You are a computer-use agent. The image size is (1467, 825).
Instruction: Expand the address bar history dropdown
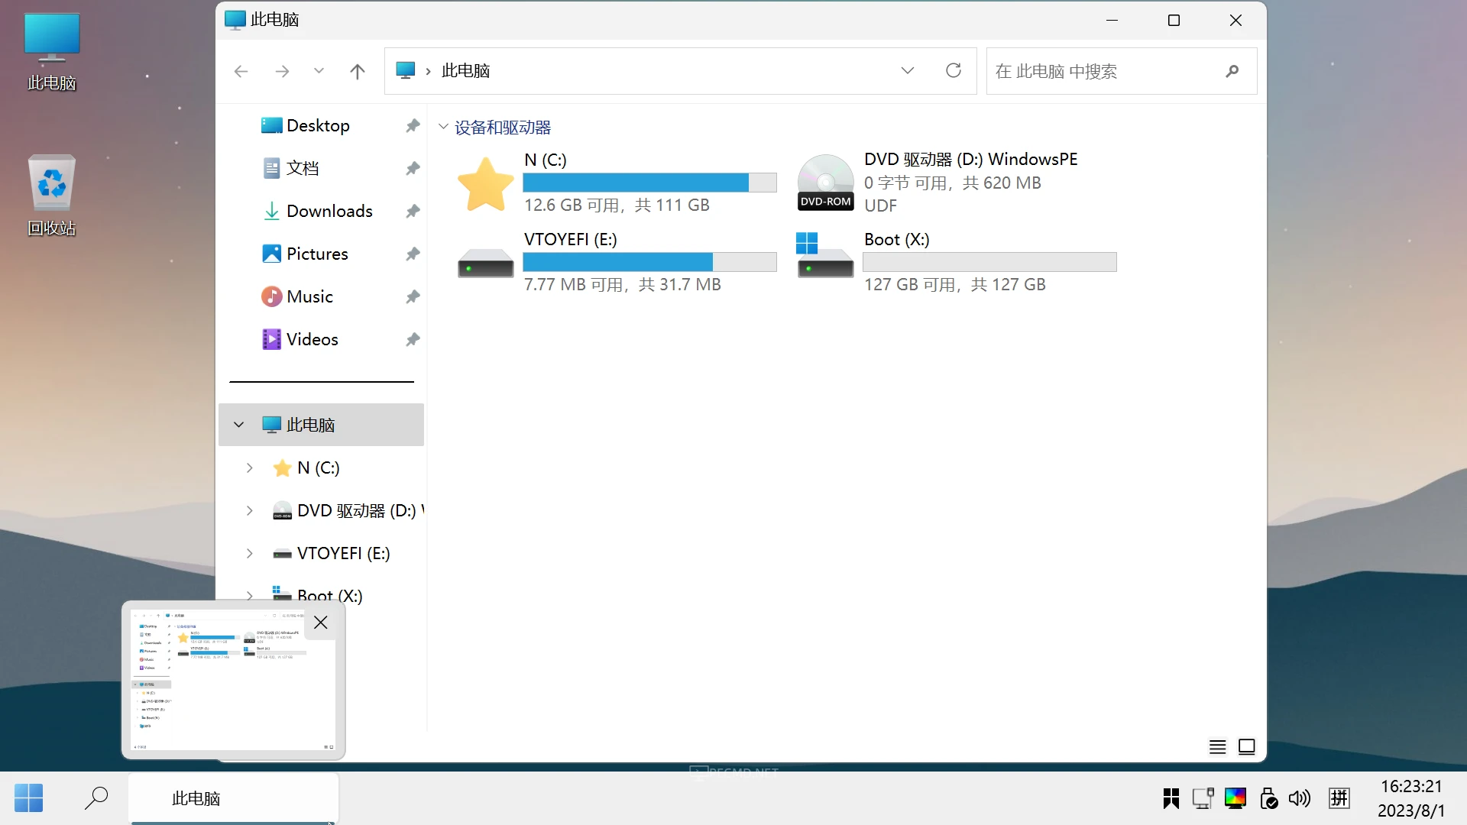coord(908,71)
